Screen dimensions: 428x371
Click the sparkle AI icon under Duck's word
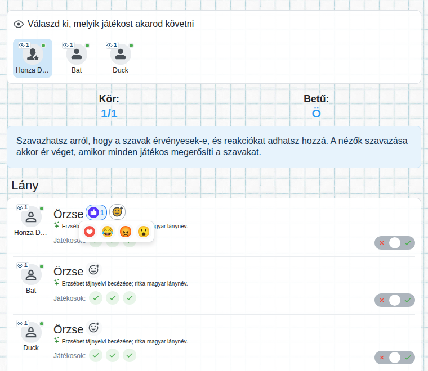[x=56, y=341]
